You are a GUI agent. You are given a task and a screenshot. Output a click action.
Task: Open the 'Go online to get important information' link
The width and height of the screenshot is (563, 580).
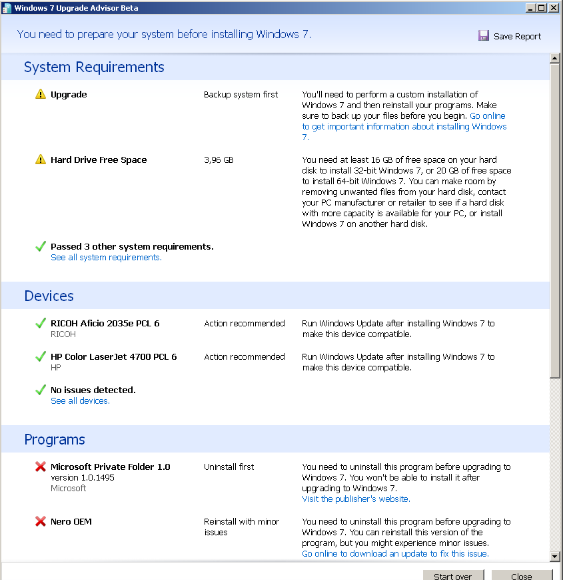pos(404,127)
